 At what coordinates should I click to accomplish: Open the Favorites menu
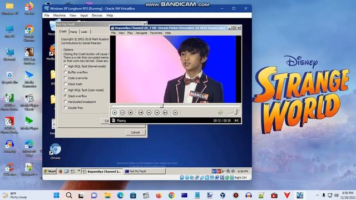[156, 33]
